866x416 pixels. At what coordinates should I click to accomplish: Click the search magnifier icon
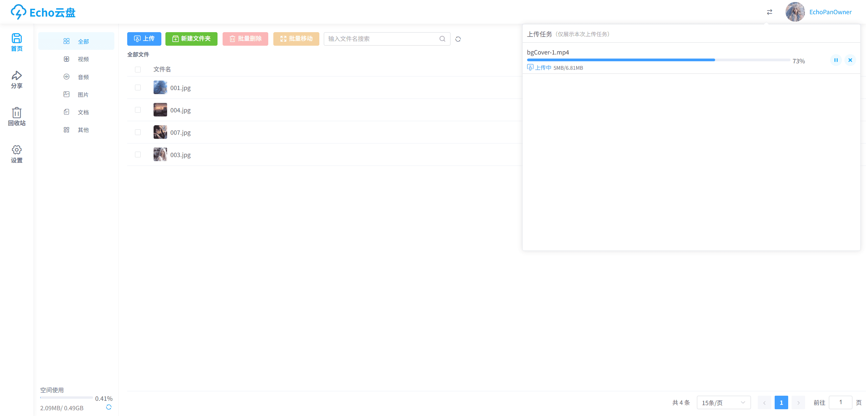click(x=442, y=39)
